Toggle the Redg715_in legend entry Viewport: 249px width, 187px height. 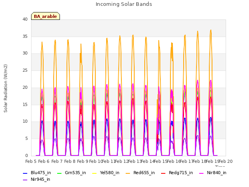[x=177, y=173]
